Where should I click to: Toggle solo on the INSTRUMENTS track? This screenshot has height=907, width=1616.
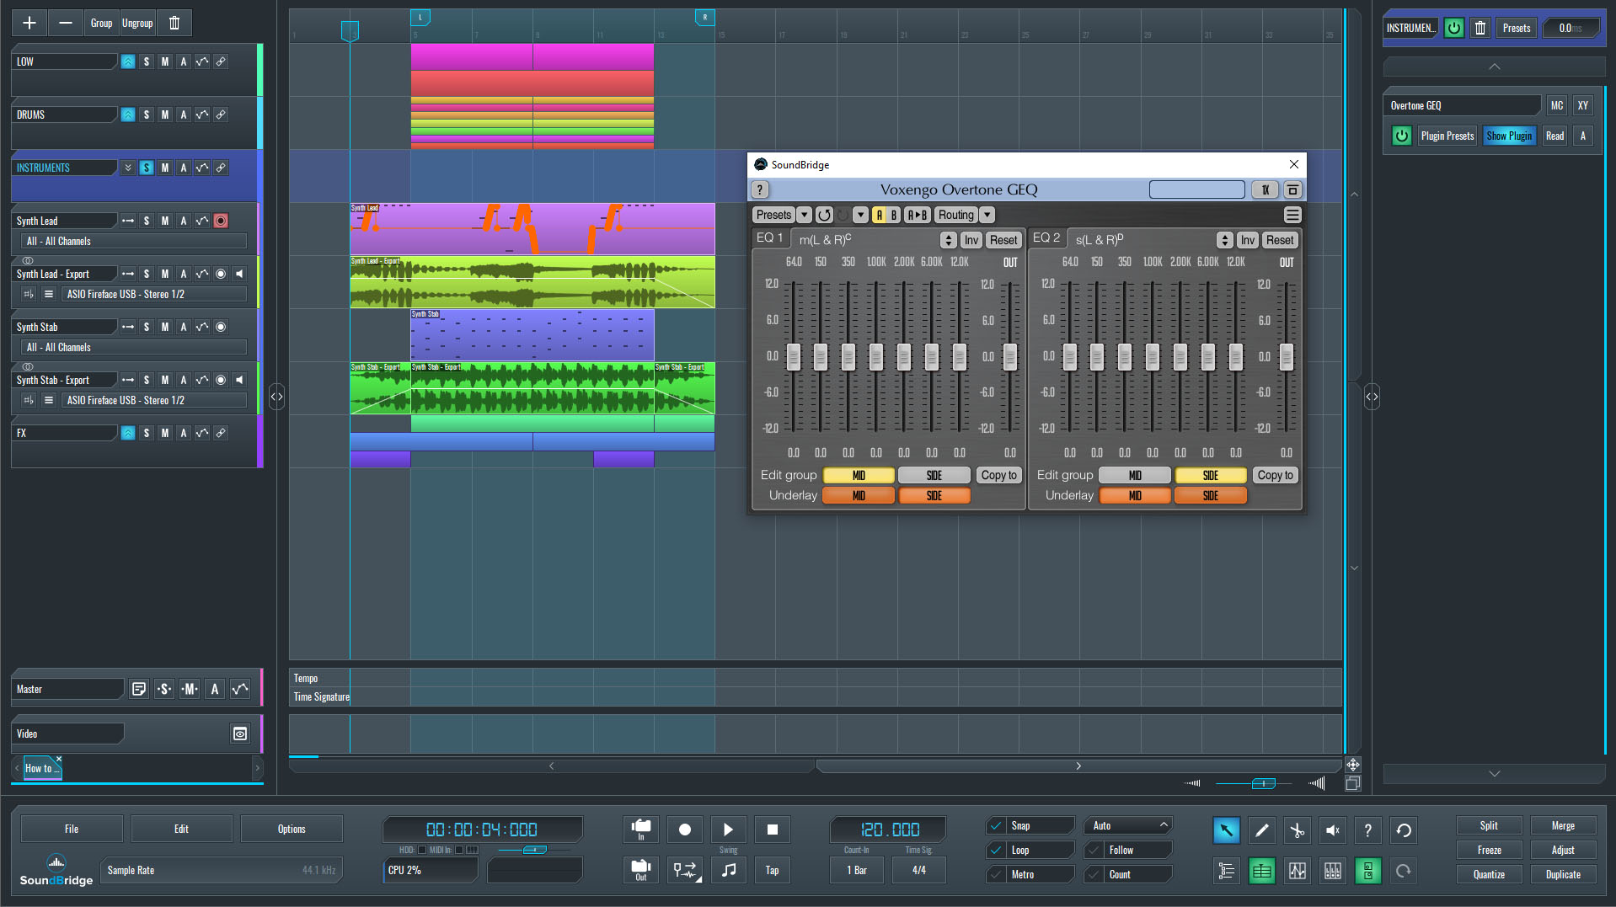tap(147, 168)
